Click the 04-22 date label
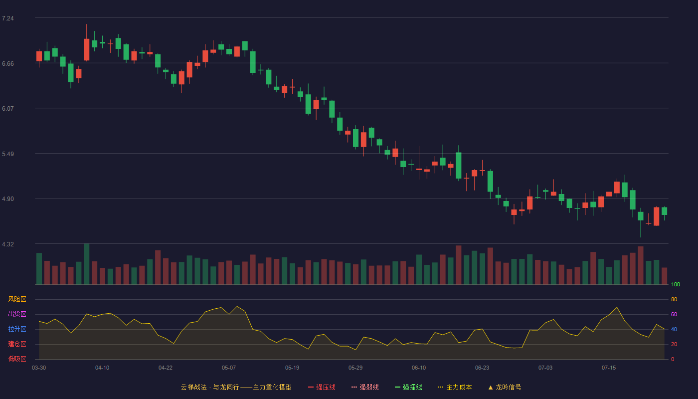698x399 pixels. point(166,368)
